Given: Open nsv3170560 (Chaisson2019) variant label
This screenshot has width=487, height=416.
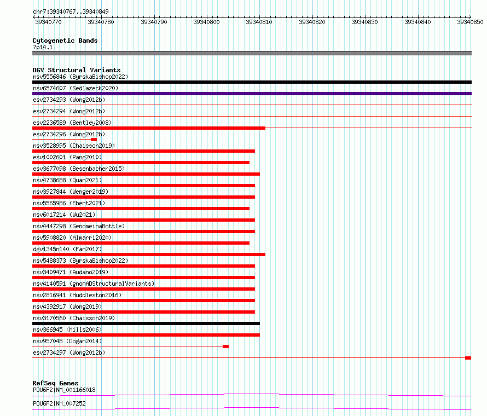Looking at the screenshot, I should [74, 318].
